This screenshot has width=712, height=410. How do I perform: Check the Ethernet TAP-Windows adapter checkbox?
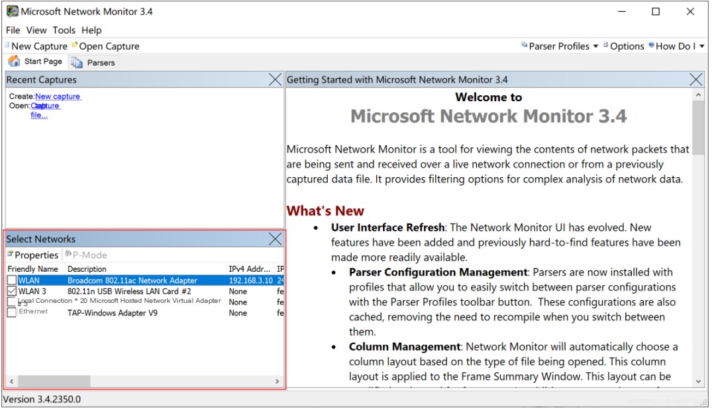pyautogui.click(x=12, y=313)
